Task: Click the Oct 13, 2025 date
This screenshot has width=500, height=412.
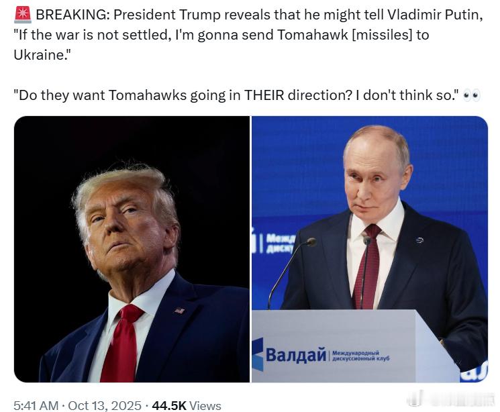Action: click(x=105, y=405)
